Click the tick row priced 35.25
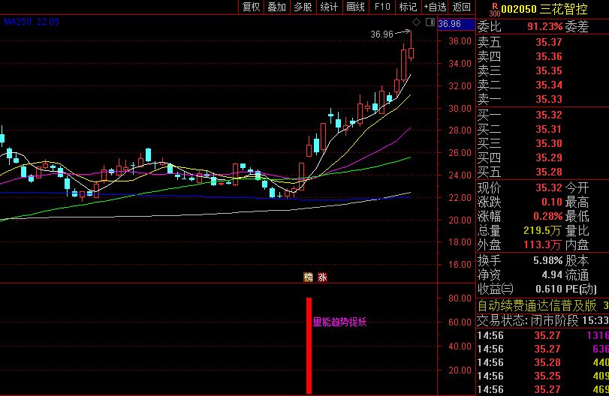Screen dimensions: 609x396 tap(543, 376)
